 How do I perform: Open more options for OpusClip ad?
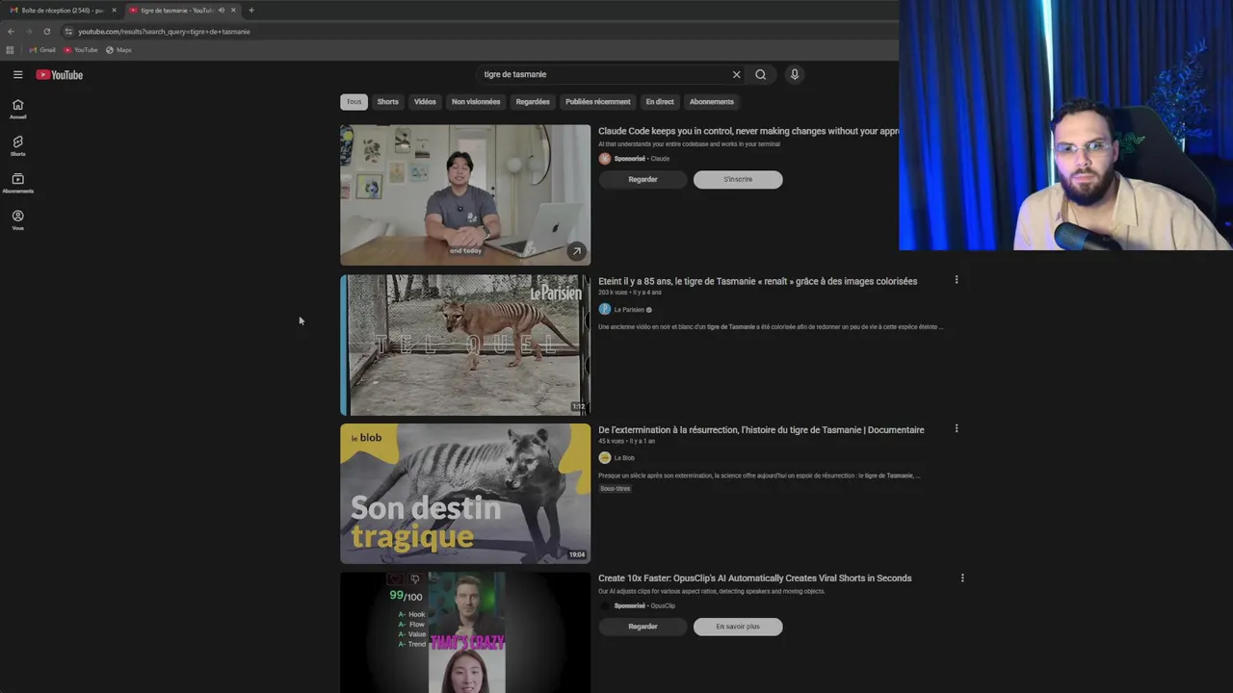click(x=962, y=578)
